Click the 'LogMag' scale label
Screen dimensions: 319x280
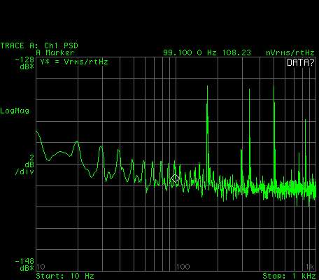tap(15, 111)
